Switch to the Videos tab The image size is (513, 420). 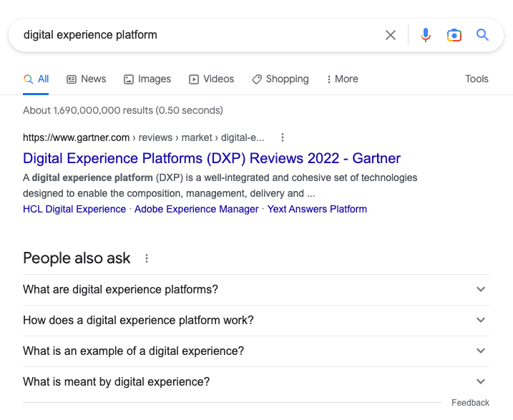point(211,79)
